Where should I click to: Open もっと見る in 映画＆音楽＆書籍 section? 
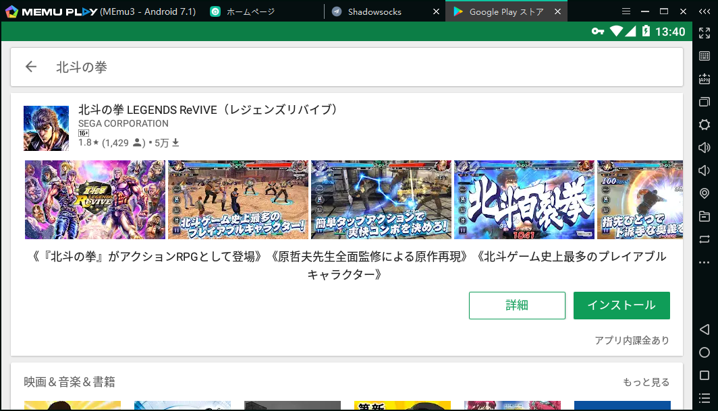646,381
